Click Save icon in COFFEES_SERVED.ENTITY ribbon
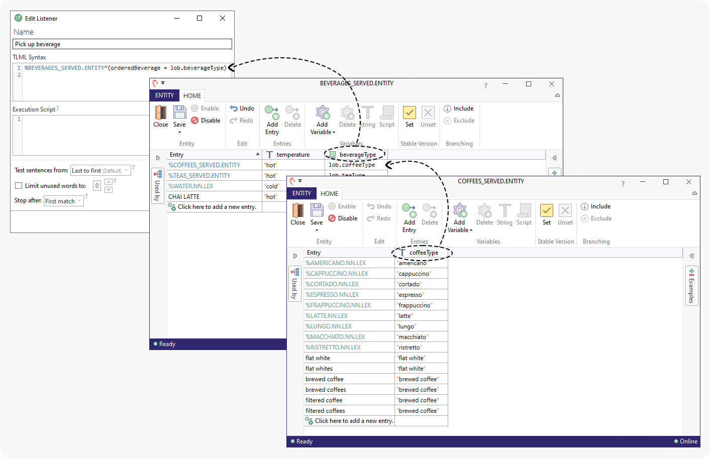 click(x=317, y=210)
